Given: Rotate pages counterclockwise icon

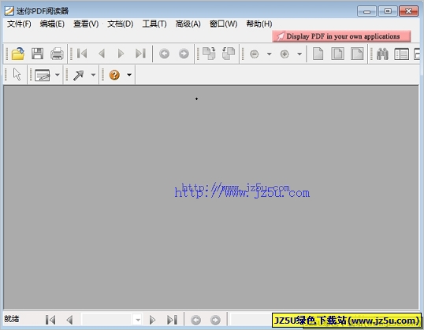Looking at the screenshot, I should [x=229, y=54].
